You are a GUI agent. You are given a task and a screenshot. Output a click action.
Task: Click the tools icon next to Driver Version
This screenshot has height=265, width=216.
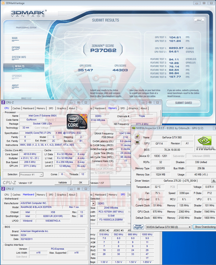pyautogui.click(x=214, y=181)
